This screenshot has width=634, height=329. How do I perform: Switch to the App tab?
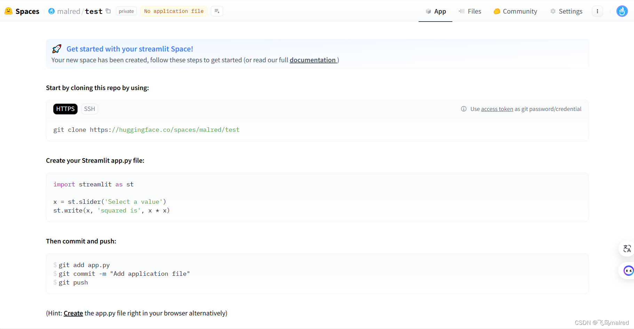point(435,11)
